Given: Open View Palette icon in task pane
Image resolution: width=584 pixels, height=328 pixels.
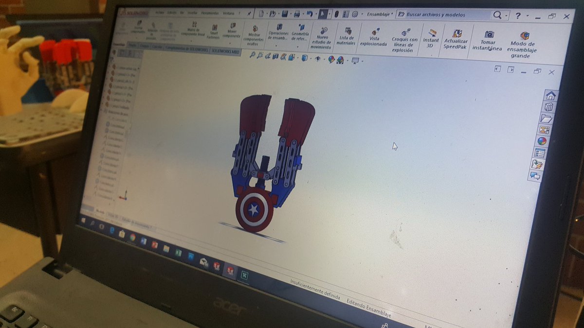Looking at the screenshot, I should [544, 130].
